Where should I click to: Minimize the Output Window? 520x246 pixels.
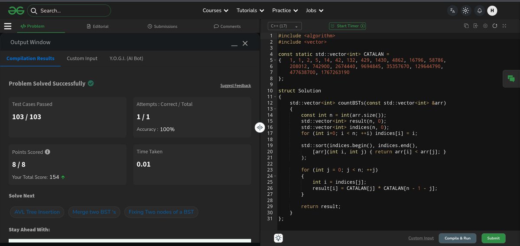point(234,45)
